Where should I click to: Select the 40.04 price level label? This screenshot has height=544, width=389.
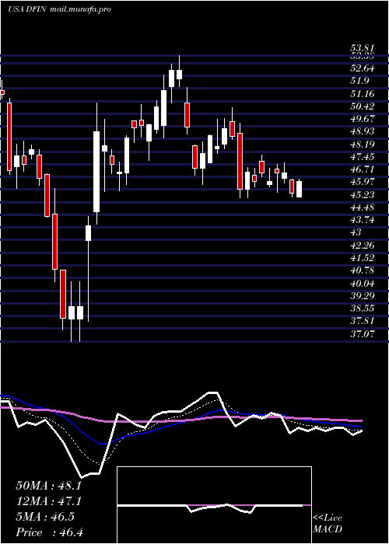[x=363, y=284]
